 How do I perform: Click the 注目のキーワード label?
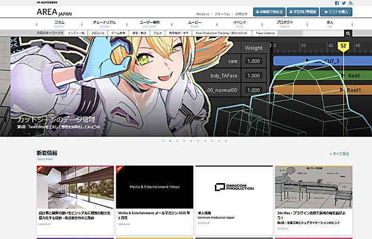click(50, 33)
